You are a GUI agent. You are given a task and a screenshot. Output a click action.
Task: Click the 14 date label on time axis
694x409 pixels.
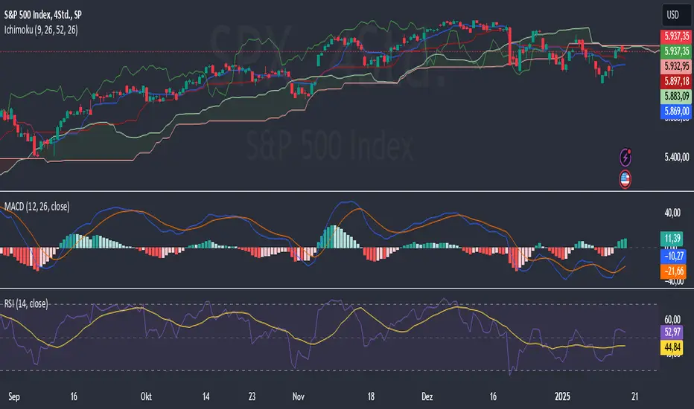(x=206, y=396)
